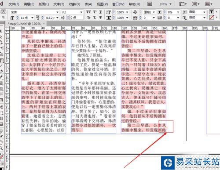Viewport: 220px width, 170px height.
Task: Open the 对象(O) menu
Action: 74,4
